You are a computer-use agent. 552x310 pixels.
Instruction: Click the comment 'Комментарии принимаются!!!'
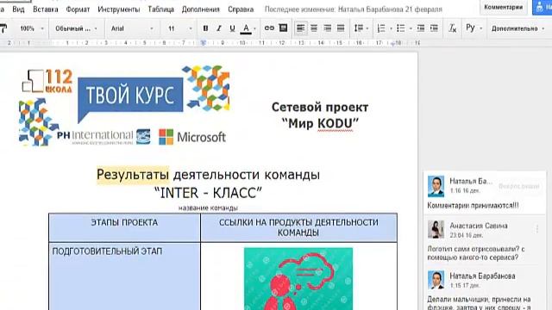473,206
